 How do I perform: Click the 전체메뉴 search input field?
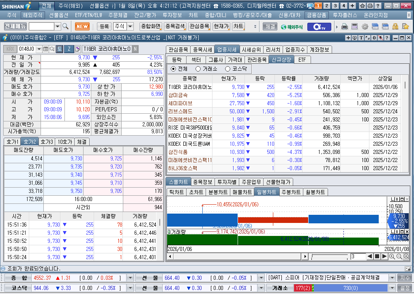(41, 26)
